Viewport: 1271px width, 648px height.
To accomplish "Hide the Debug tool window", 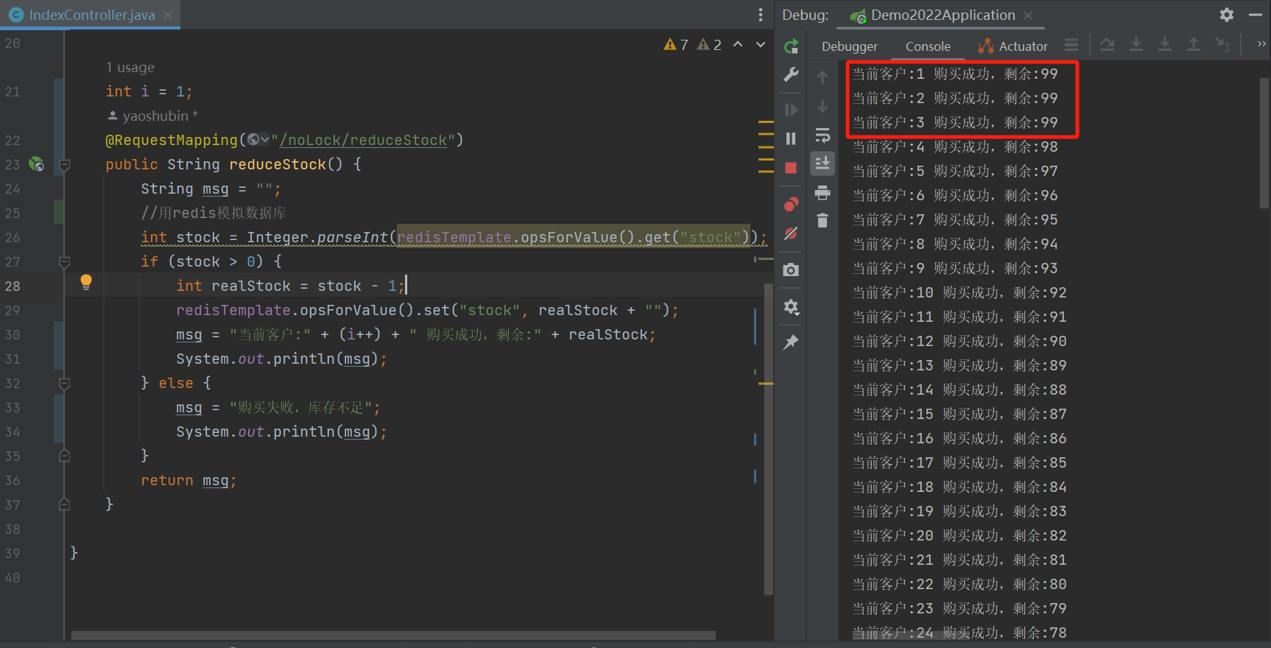I will click(x=1256, y=15).
